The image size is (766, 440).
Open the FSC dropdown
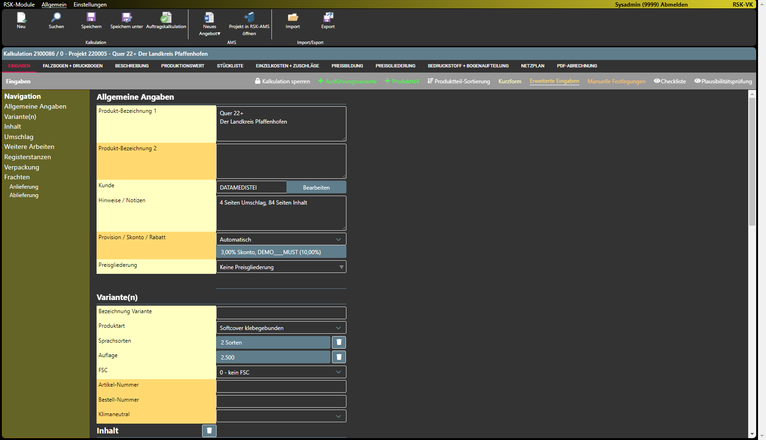pos(281,372)
